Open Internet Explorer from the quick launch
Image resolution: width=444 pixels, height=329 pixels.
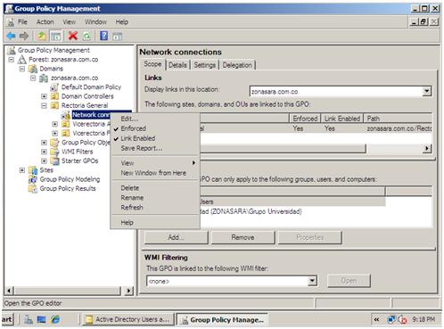pyautogui.click(x=55, y=319)
